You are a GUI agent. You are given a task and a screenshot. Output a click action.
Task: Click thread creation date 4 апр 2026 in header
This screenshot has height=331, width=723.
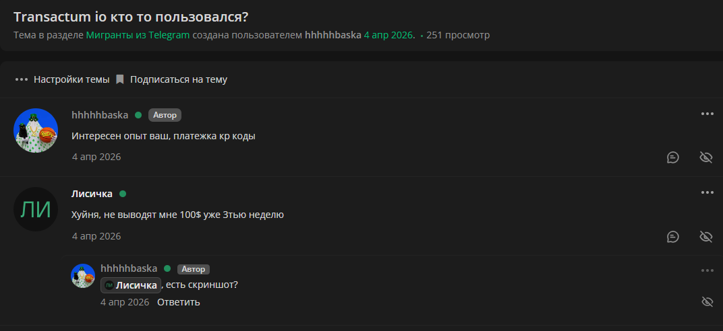coord(388,35)
